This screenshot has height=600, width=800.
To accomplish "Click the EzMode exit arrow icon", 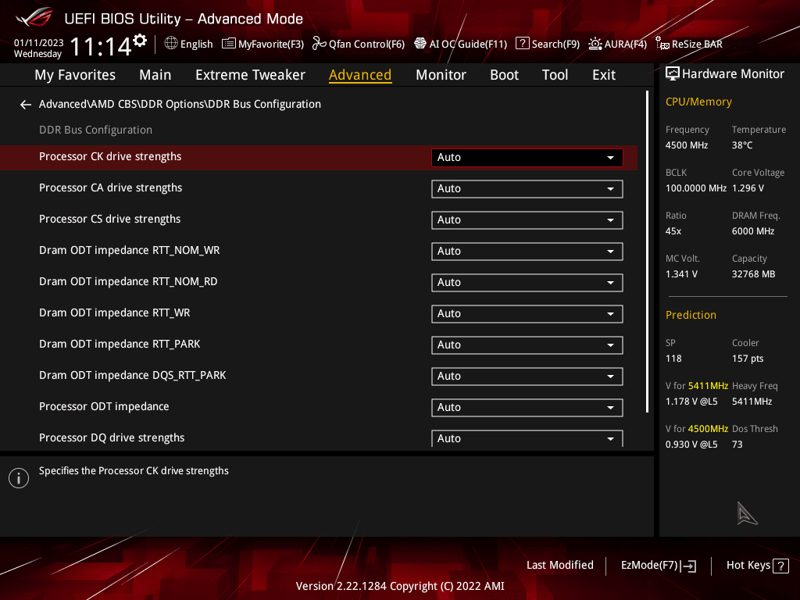I will pyautogui.click(x=688, y=566).
